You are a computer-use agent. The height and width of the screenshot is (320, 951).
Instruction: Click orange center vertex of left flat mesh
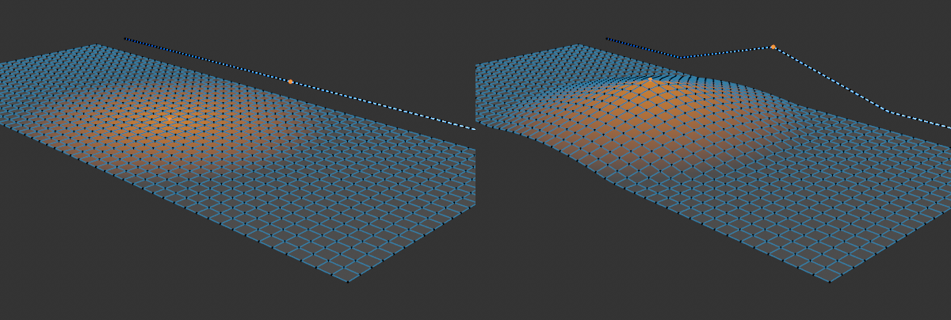click(x=170, y=119)
